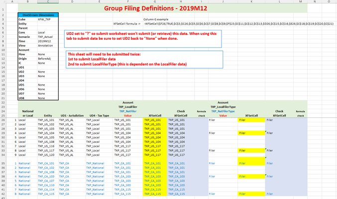Select the TXP_National cell in row 37
The height and width of the screenshot is (199, 337).
click(x=99, y=172)
